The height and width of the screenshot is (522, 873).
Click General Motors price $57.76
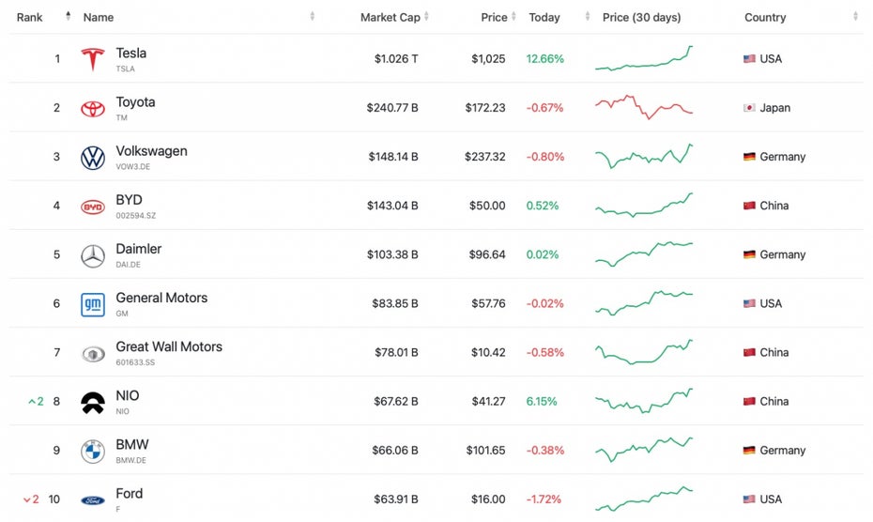tap(488, 303)
